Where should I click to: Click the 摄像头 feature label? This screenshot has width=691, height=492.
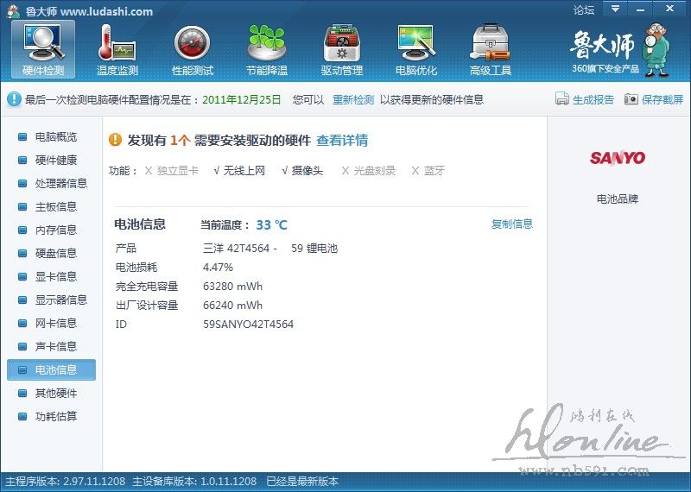click(x=307, y=170)
